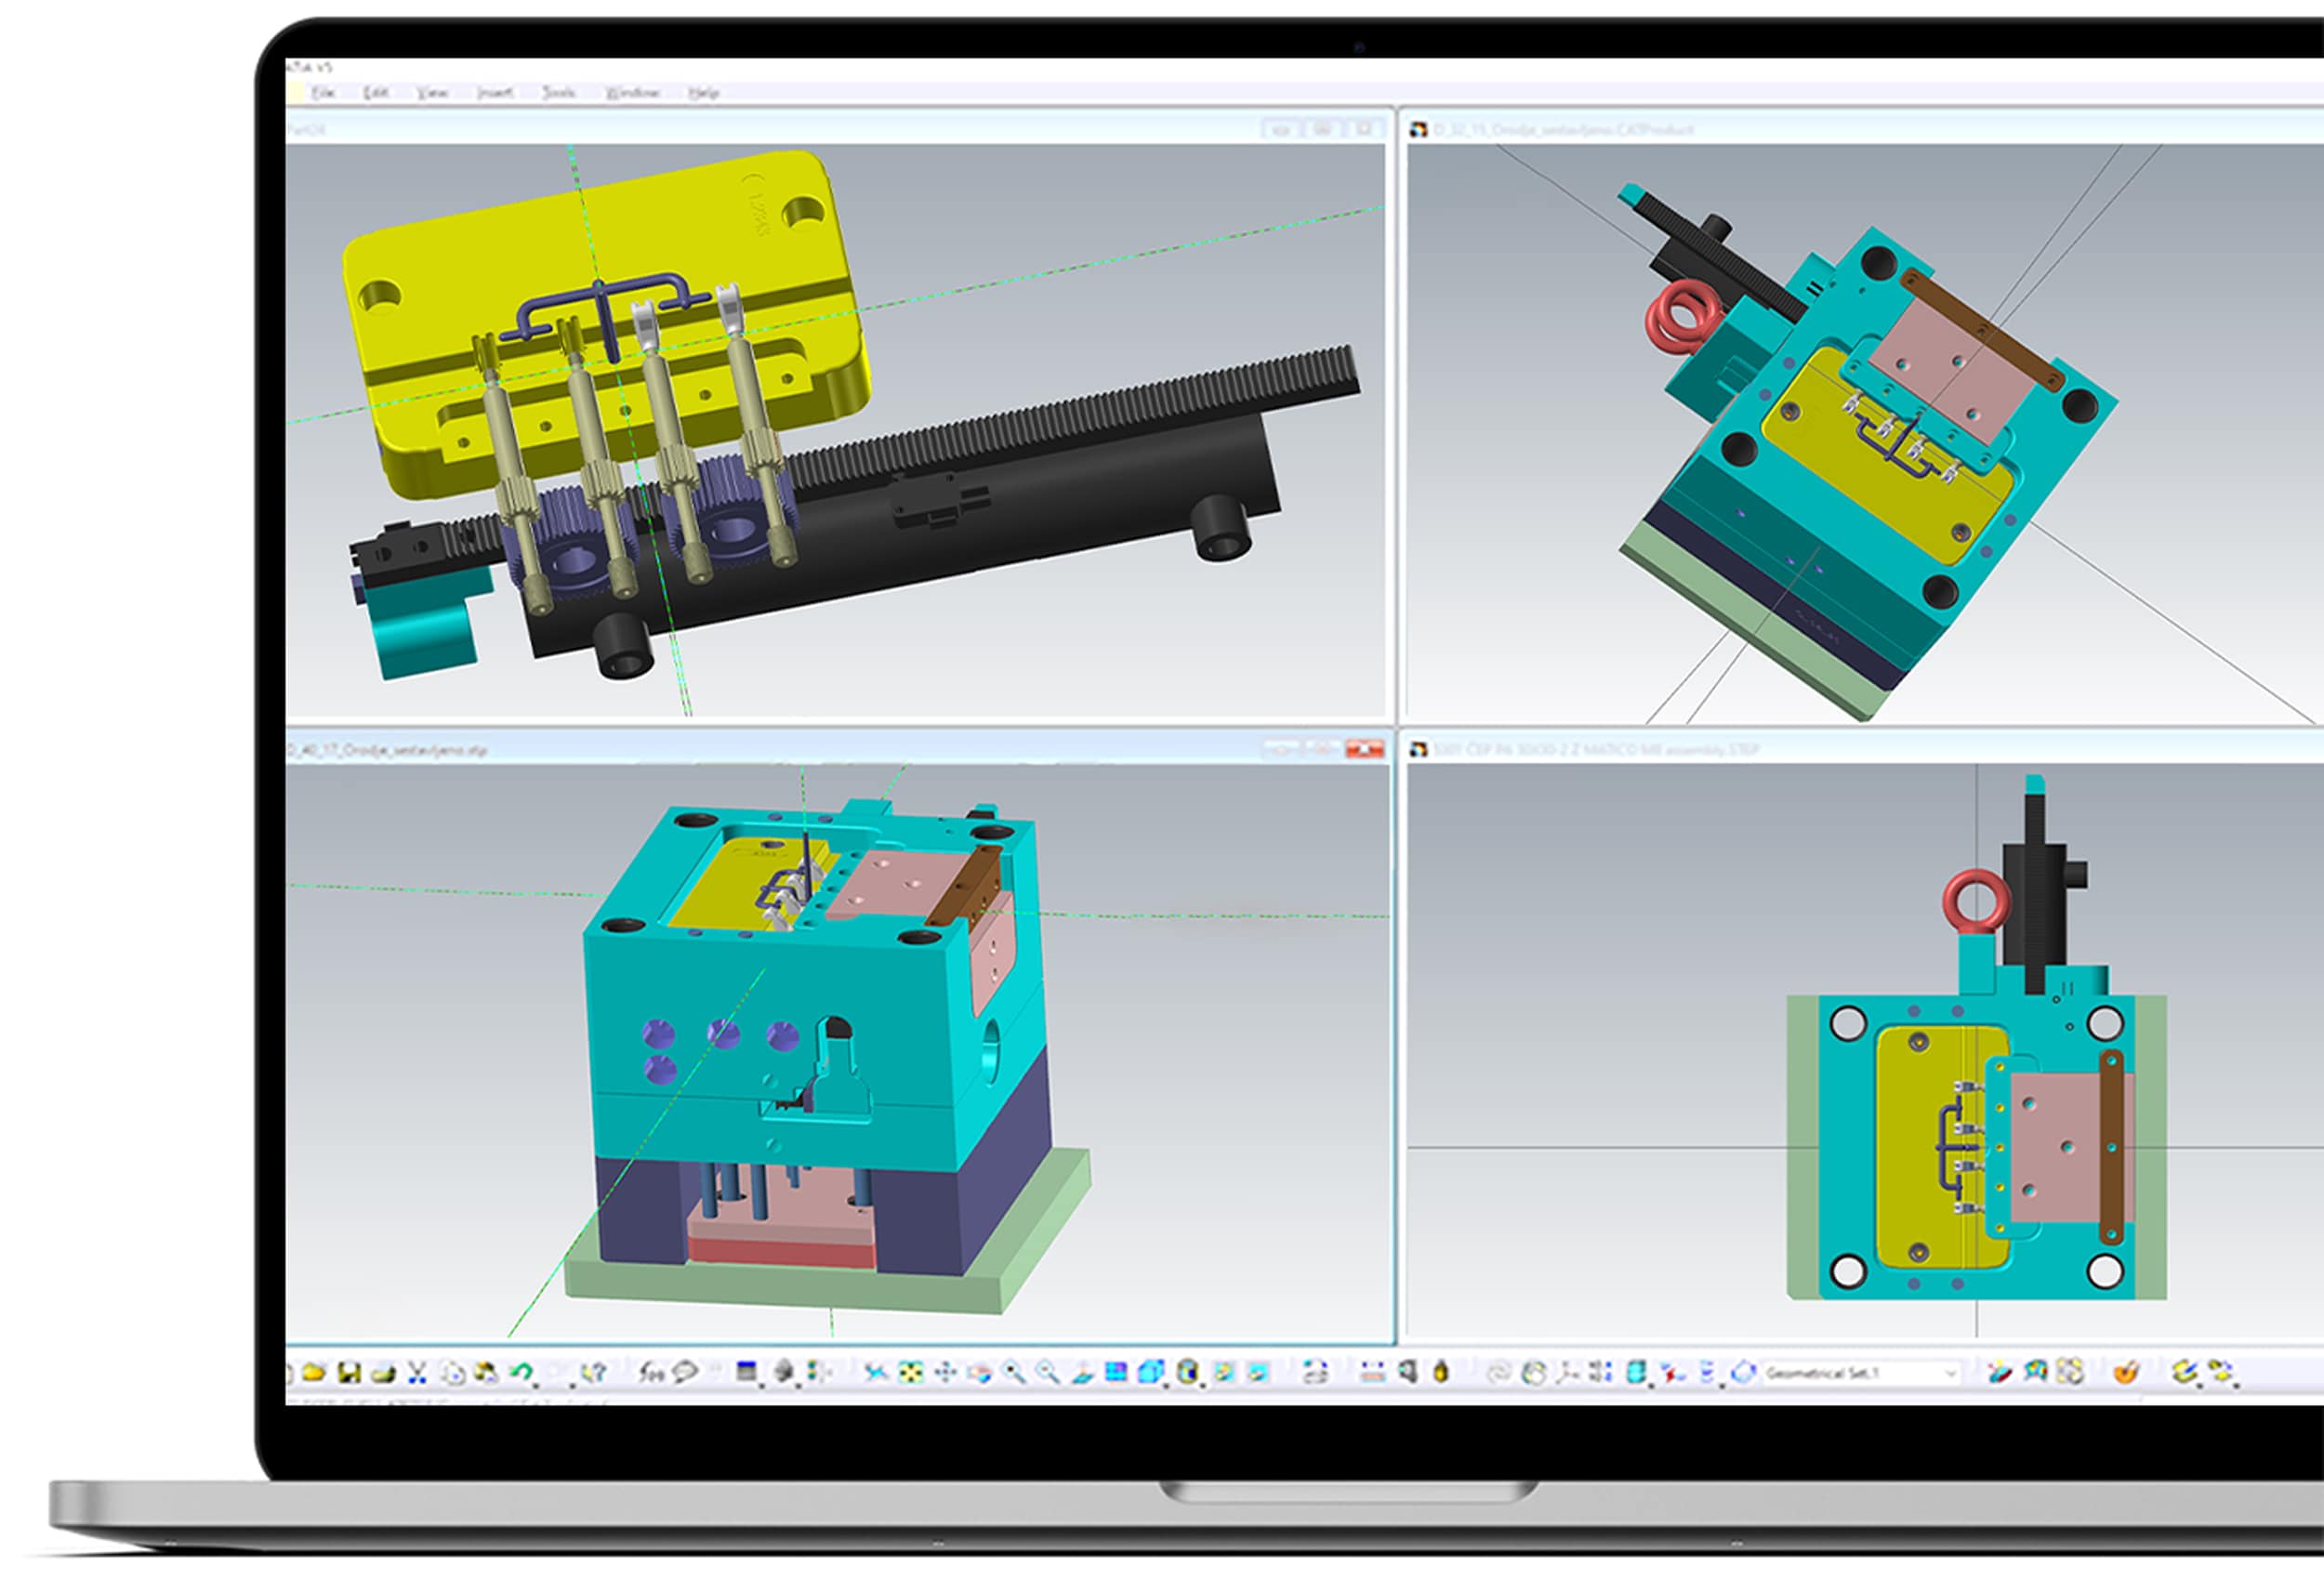Screen dimensions: 2324x1593
Task: Select the Pan arrows tool
Action: pyautogui.click(x=946, y=1372)
